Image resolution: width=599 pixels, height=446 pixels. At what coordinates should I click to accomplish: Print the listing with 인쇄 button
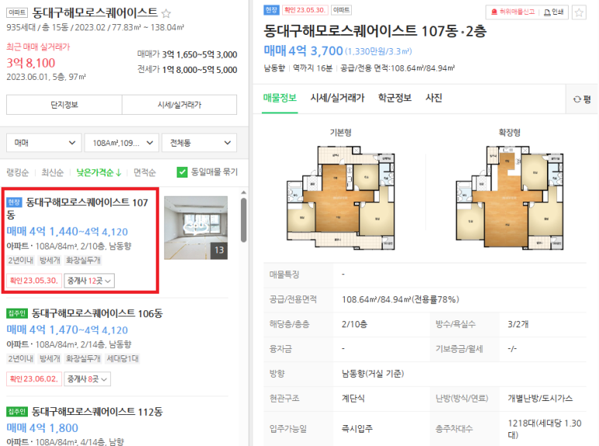[553, 12]
